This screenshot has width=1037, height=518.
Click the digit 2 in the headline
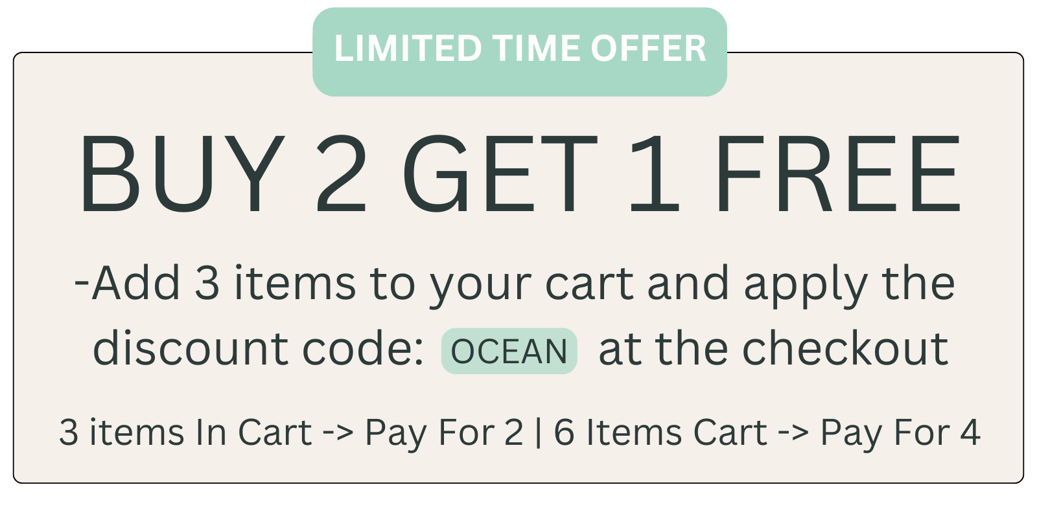tap(342, 174)
